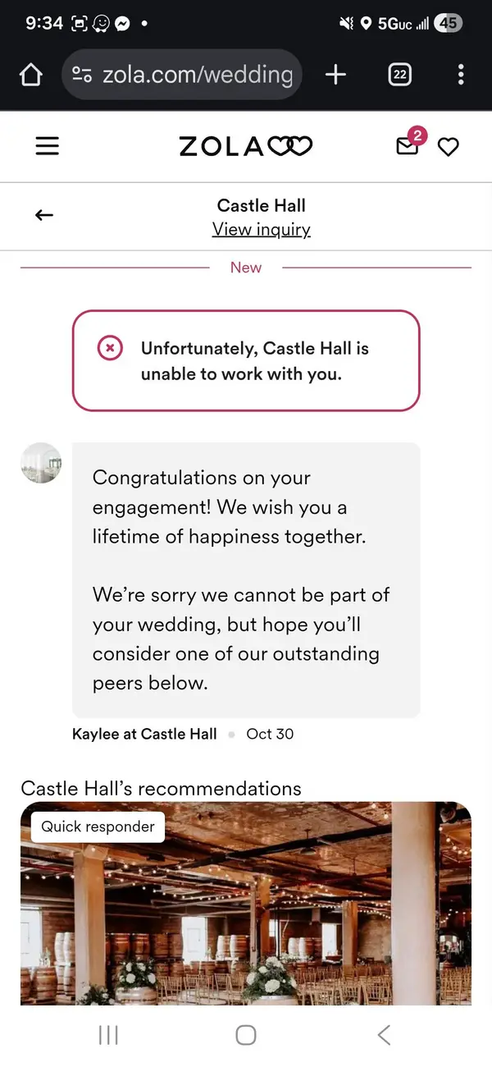492x1067 pixels.
Task: Click the Zola logo
Action: tap(246, 146)
